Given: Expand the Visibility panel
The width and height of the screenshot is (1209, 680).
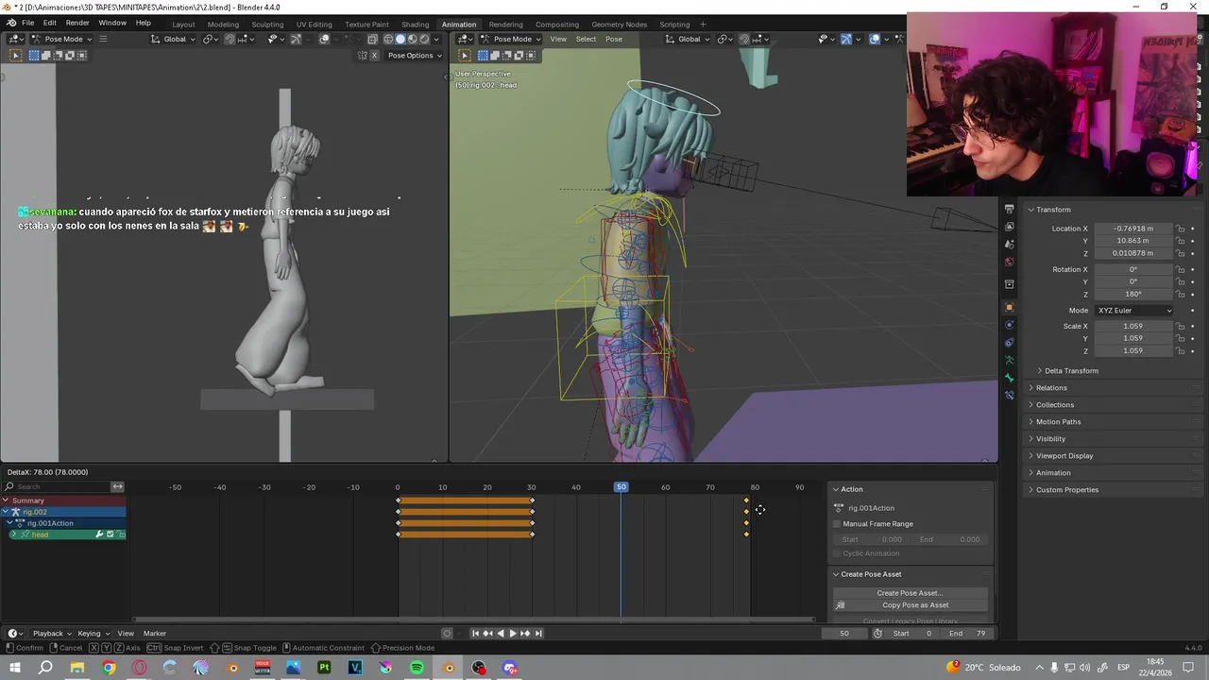Looking at the screenshot, I should (x=1050, y=439).
